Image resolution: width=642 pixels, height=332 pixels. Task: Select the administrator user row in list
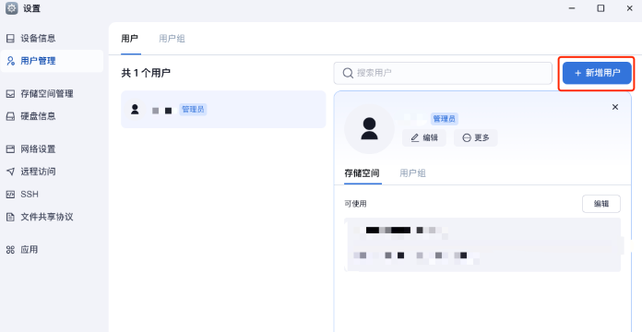223,110
